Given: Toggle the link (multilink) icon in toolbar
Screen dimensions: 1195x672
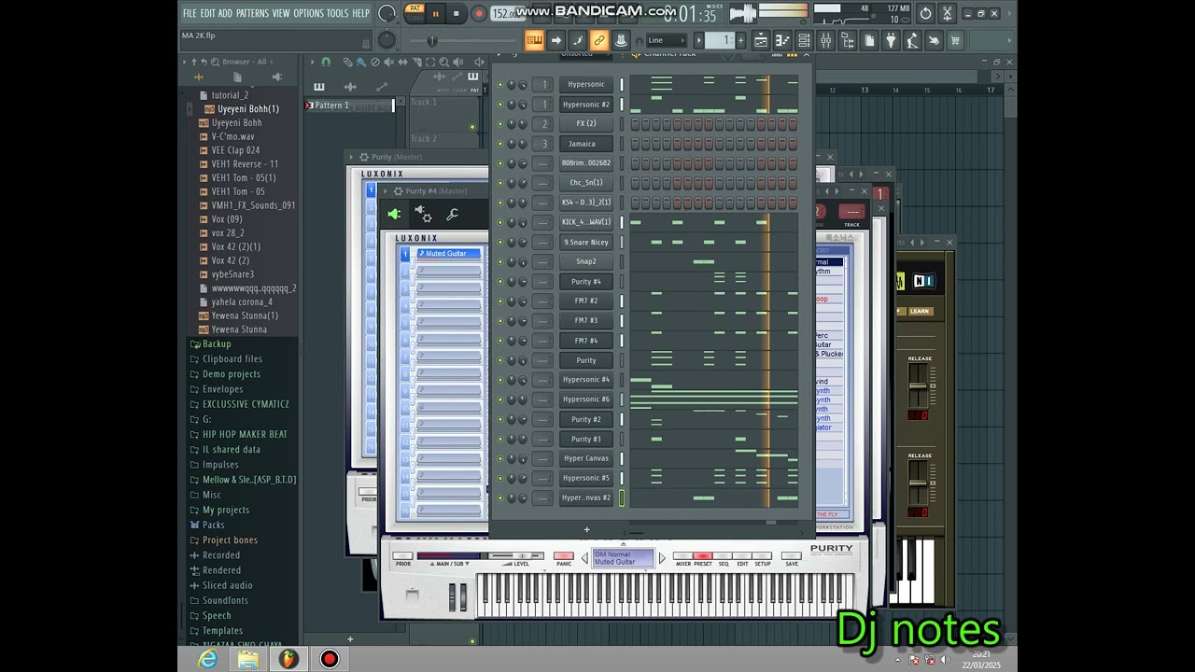Looking at the screenshot, I should point(599,40).
